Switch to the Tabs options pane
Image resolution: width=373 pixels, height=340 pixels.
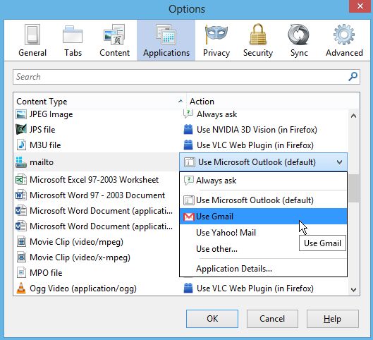tap(73, 40)
